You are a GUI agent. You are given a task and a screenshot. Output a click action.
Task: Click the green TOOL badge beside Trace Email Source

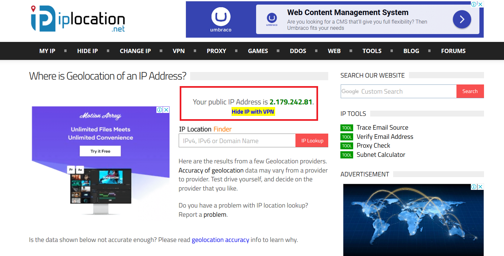pos(347,128)
